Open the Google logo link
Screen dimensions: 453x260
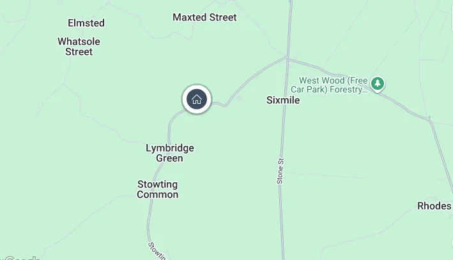[x=21, y=258]
